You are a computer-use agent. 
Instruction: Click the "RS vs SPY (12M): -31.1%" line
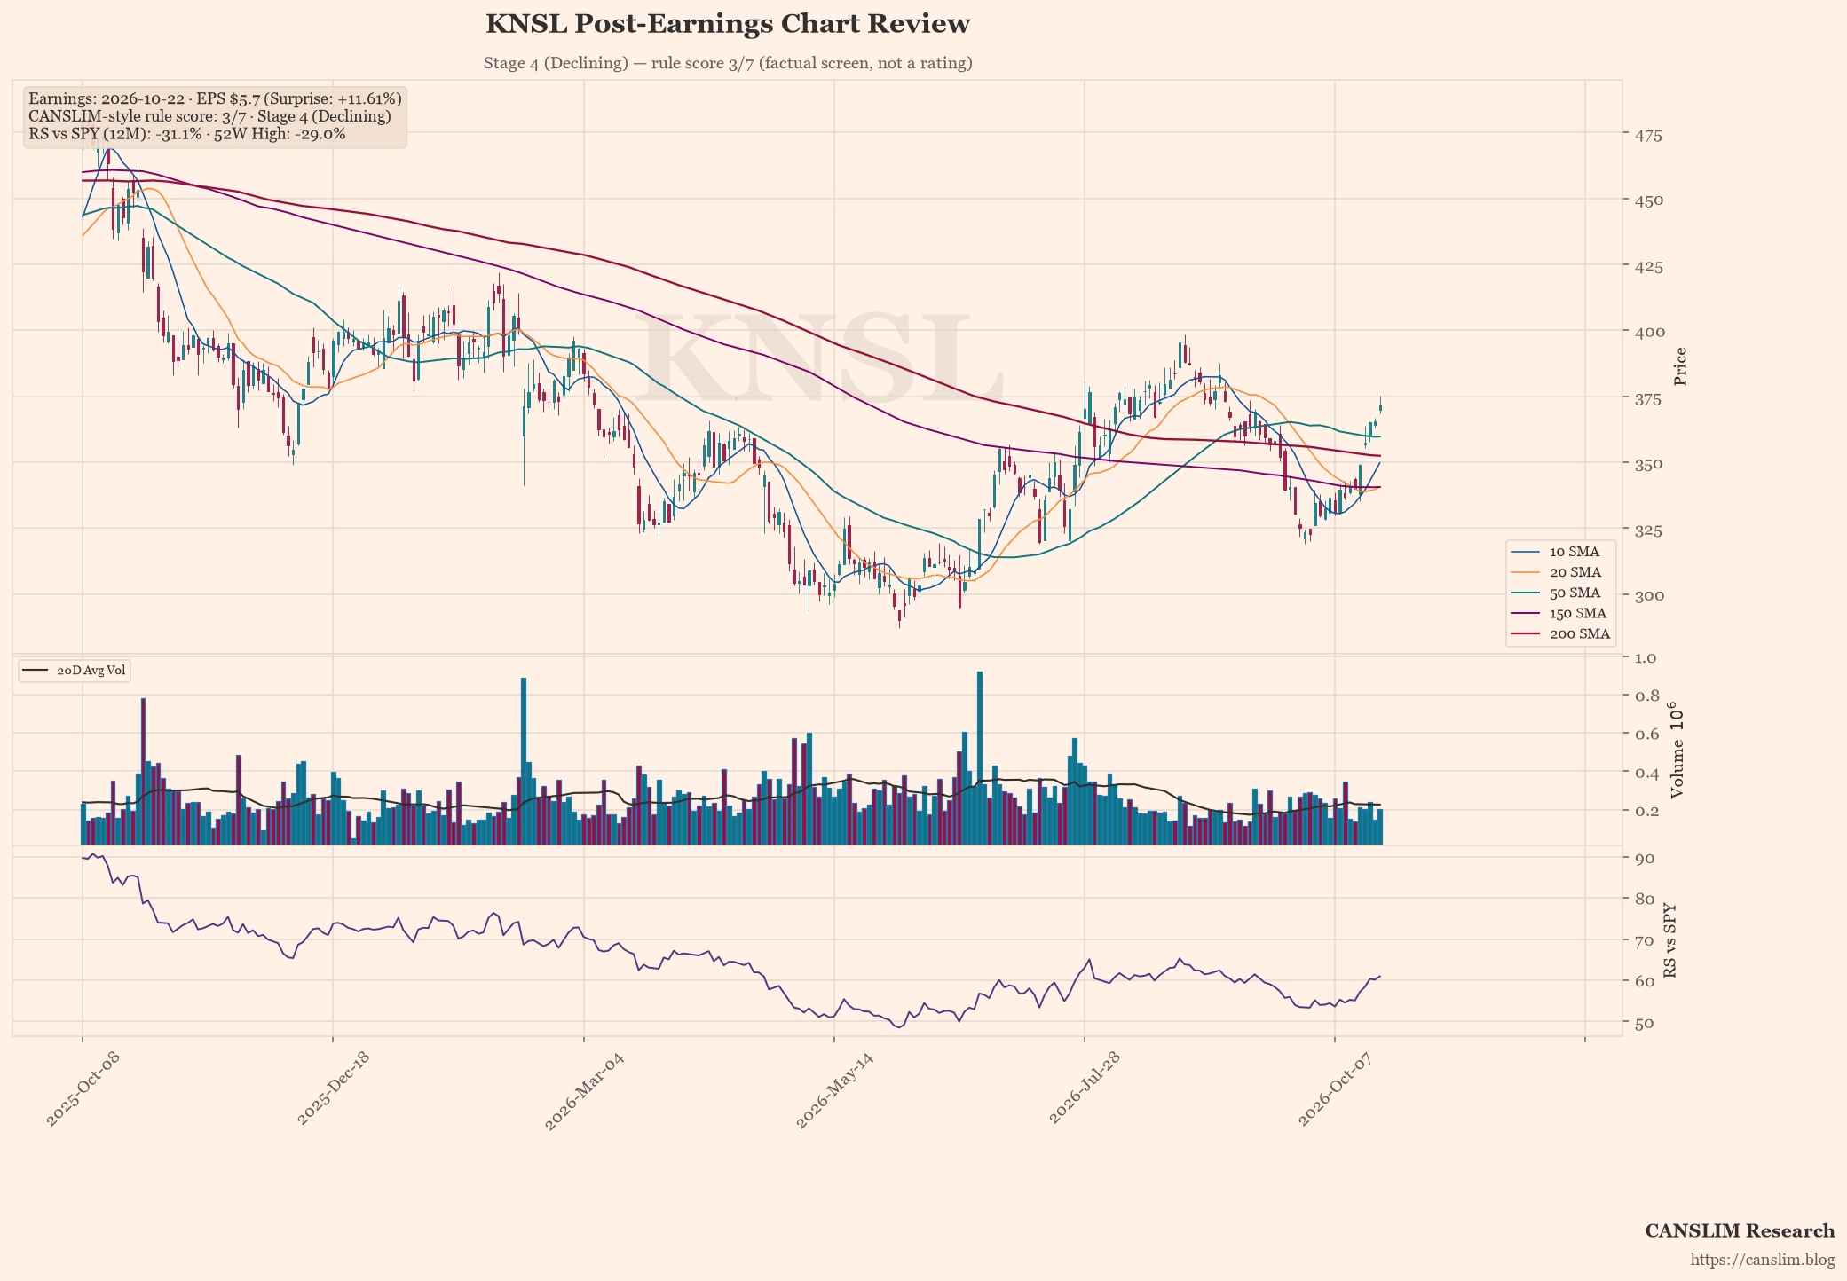pos(187,134)
